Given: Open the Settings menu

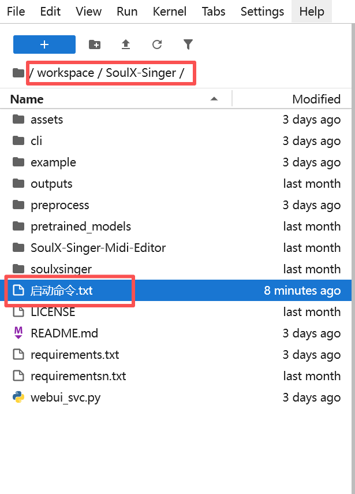Looking at the screenshot, I should 262,12.
